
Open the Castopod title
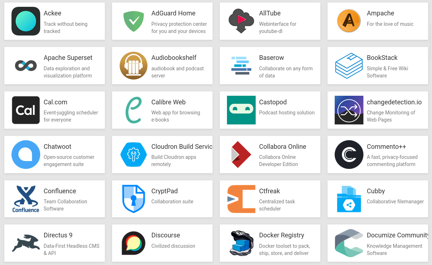point(273,102)
